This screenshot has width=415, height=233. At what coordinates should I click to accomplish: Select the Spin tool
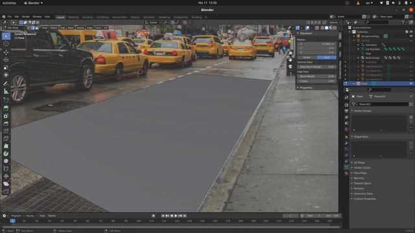tap(6, 153)
